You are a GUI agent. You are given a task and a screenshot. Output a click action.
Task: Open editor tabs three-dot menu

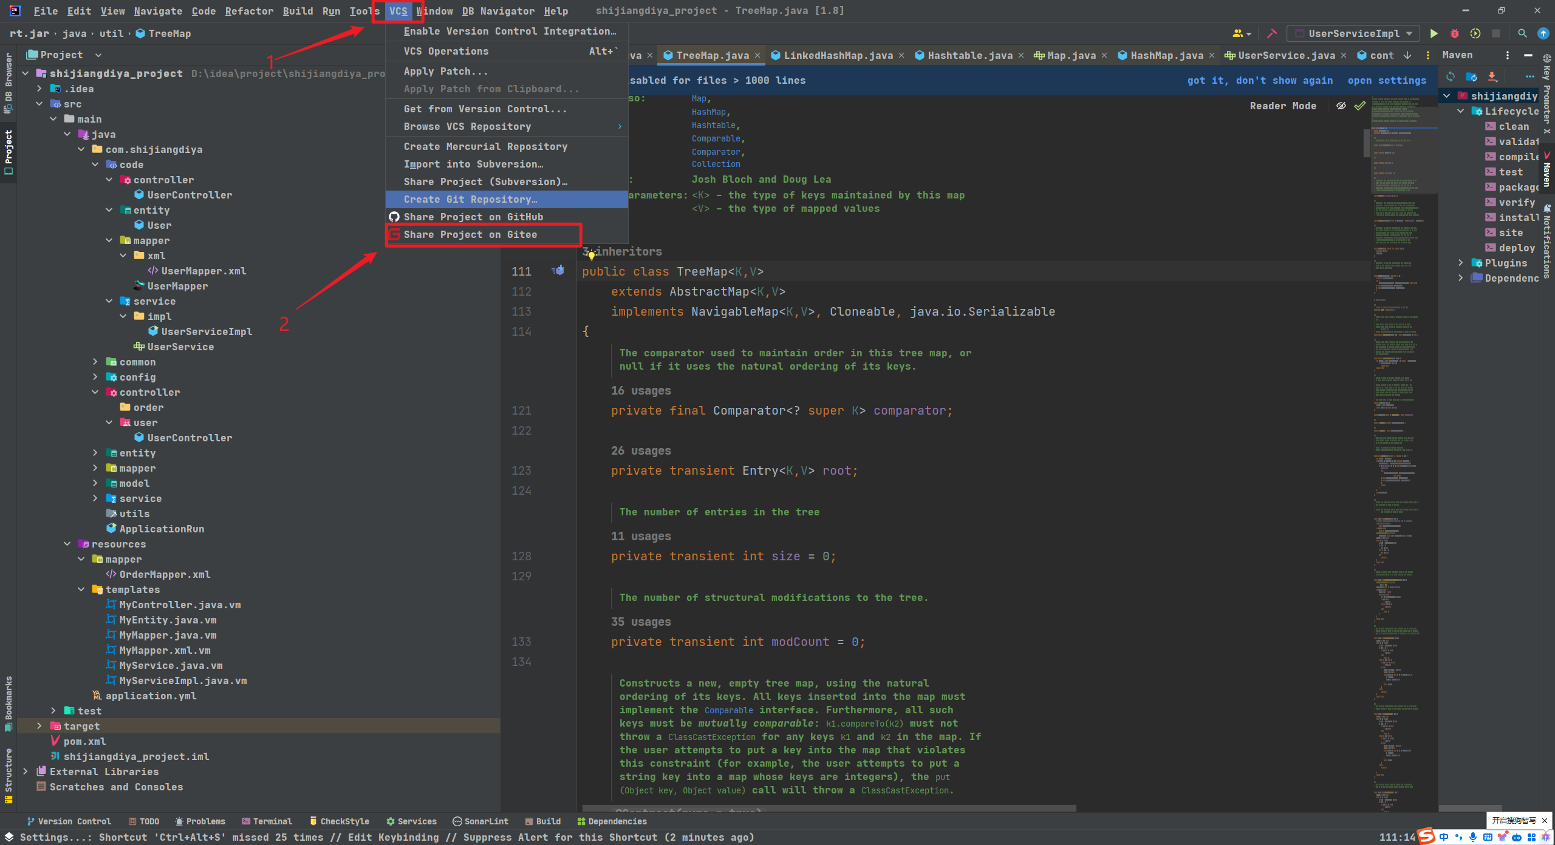(1427, 55)
